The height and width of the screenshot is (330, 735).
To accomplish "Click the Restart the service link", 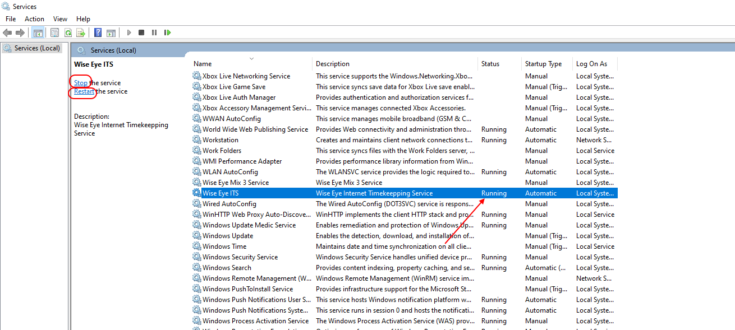I will [x=84, y=91].
